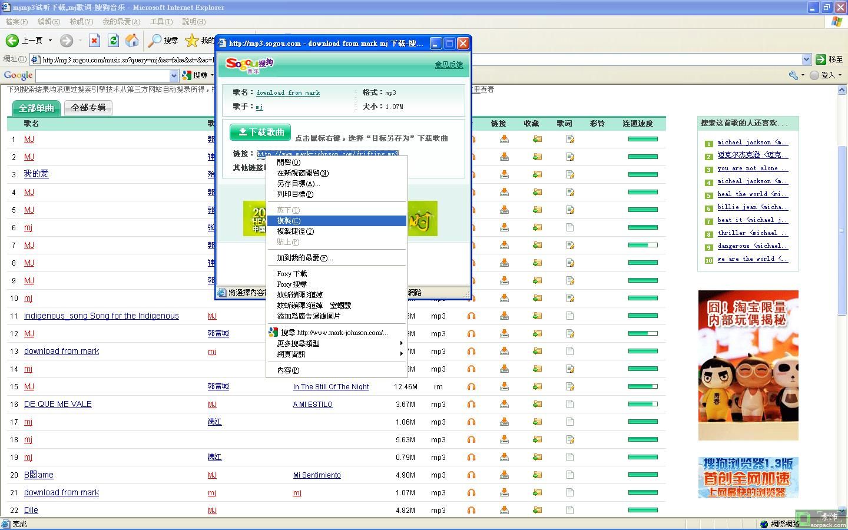This screenshot has width=848, height=530.
Task: Choose 複製(C) from the context menu
Action: (x=289, y=221)
